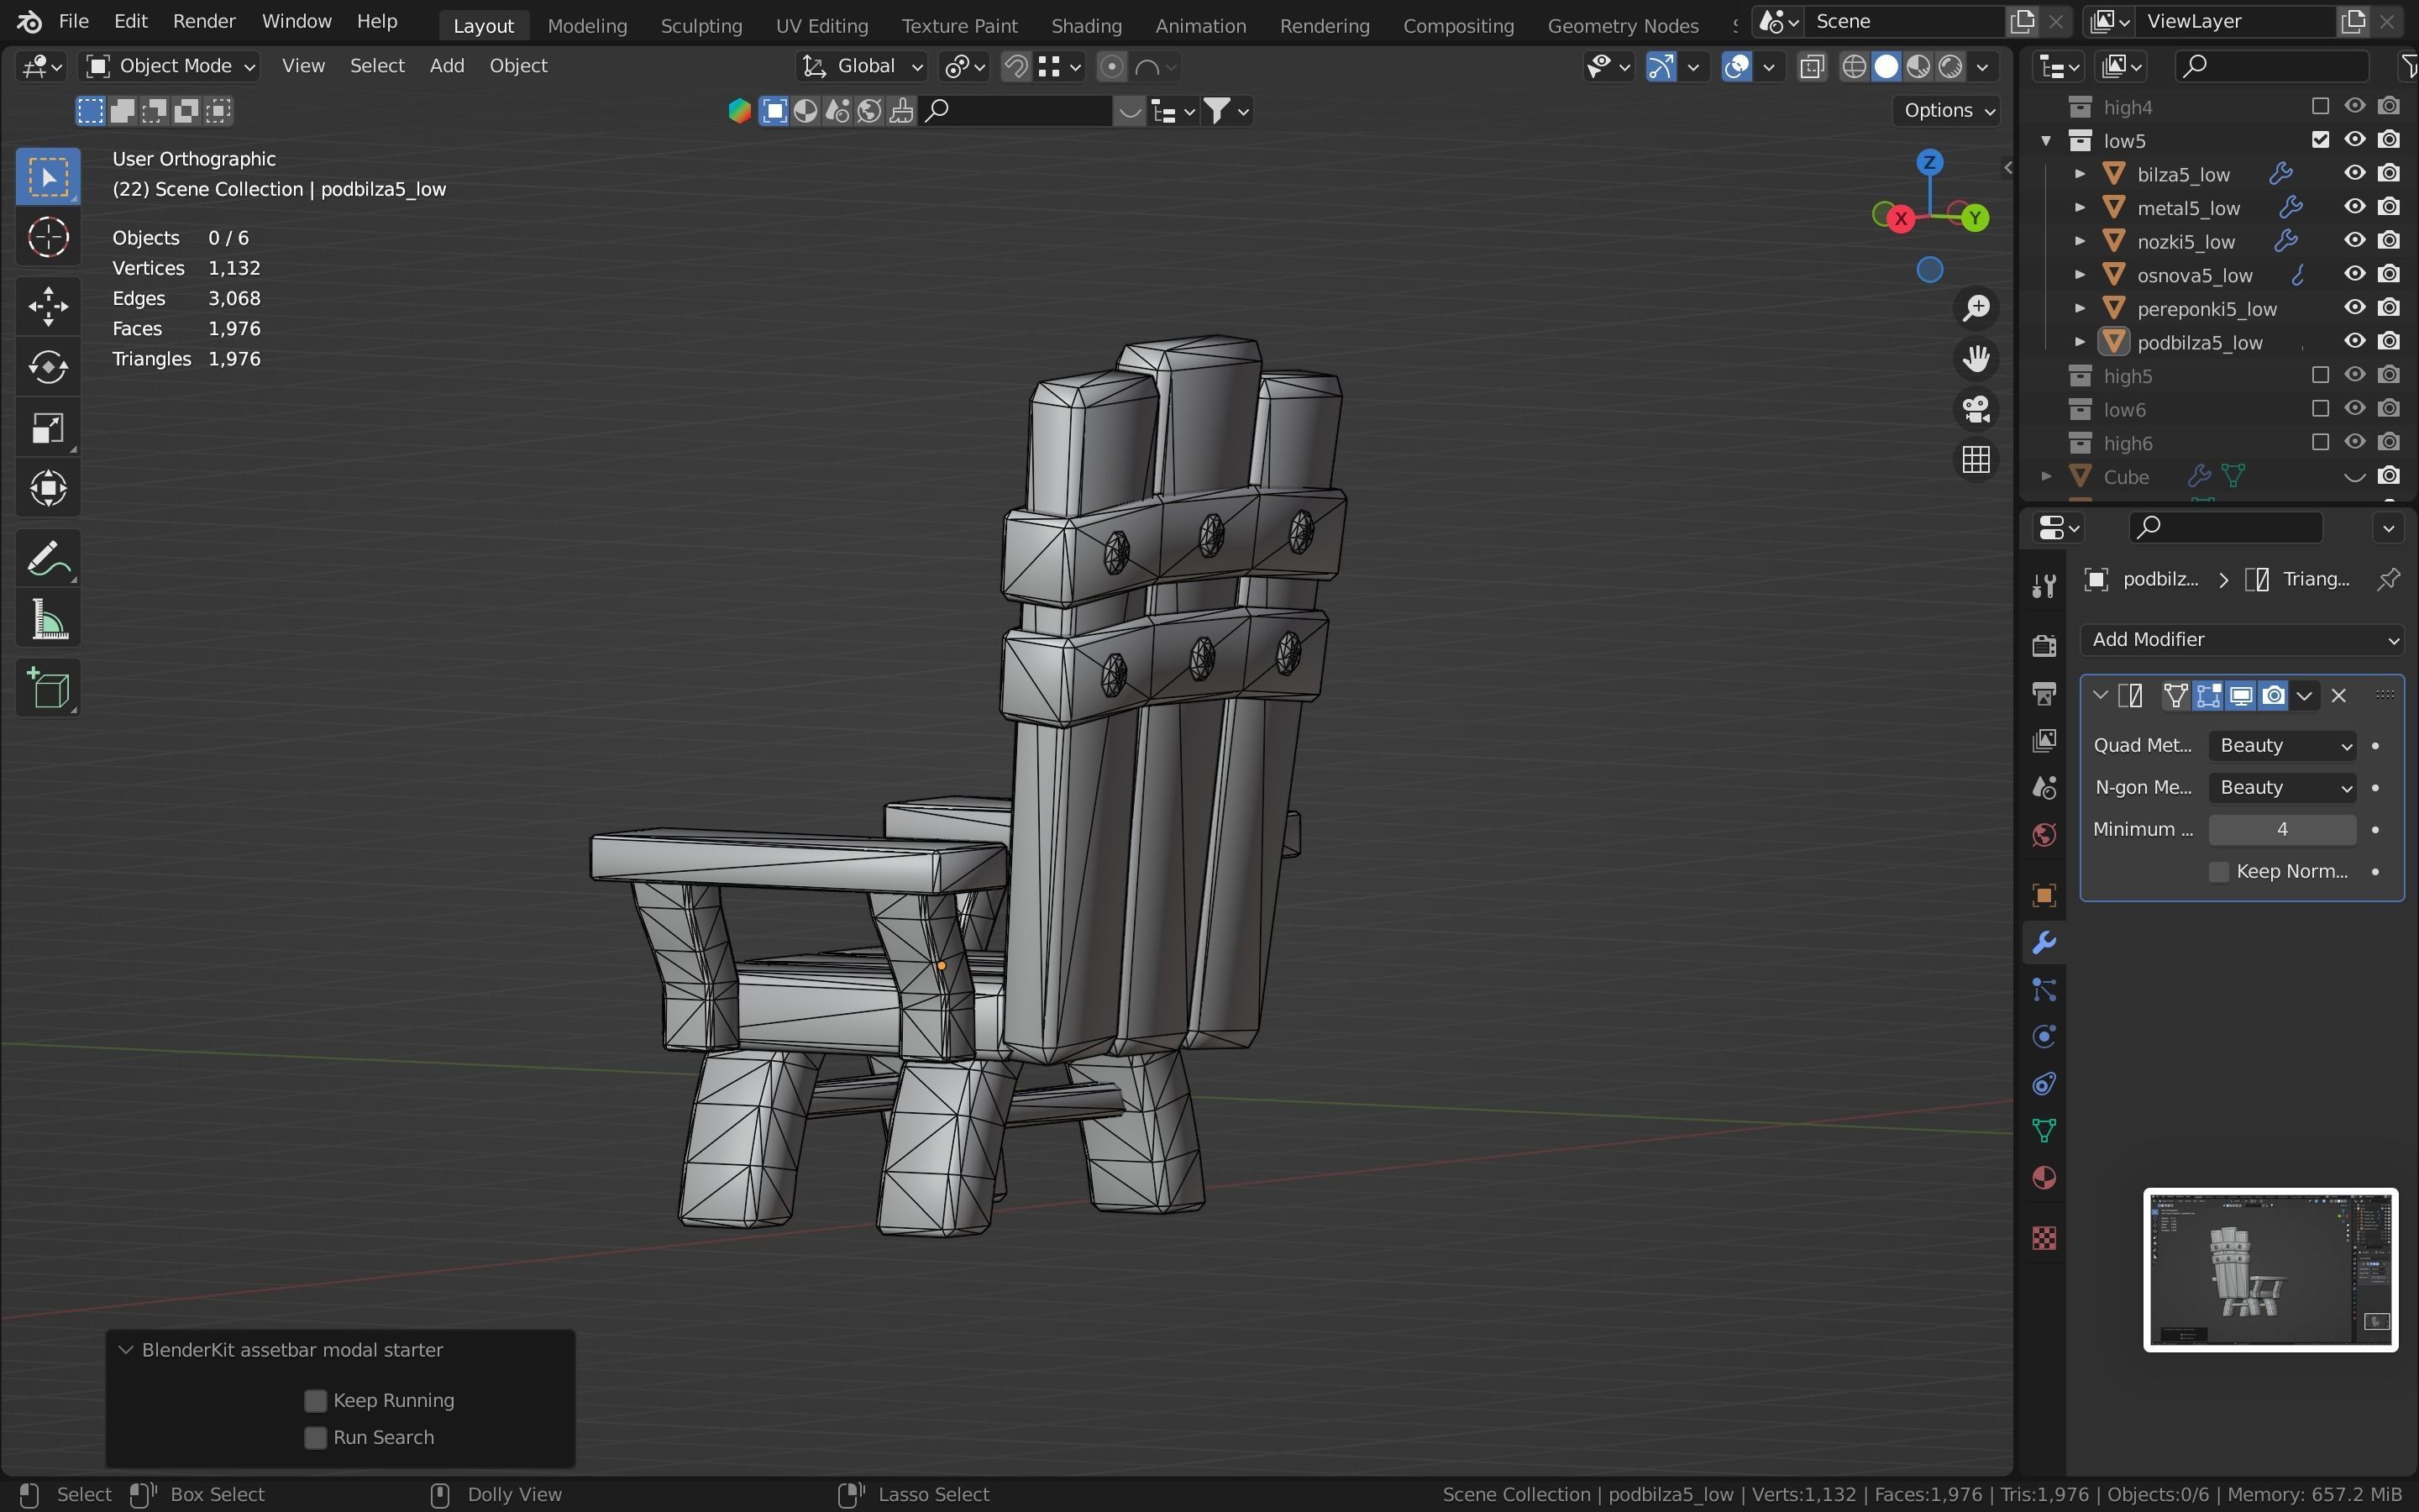Open the viewport Add menu
Image resolution: width=2419 pixels, height=1512 pixels.
447,66
